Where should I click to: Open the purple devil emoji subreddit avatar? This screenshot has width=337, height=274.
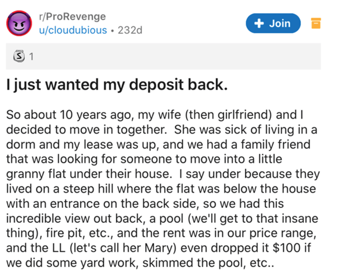point(19,23)
